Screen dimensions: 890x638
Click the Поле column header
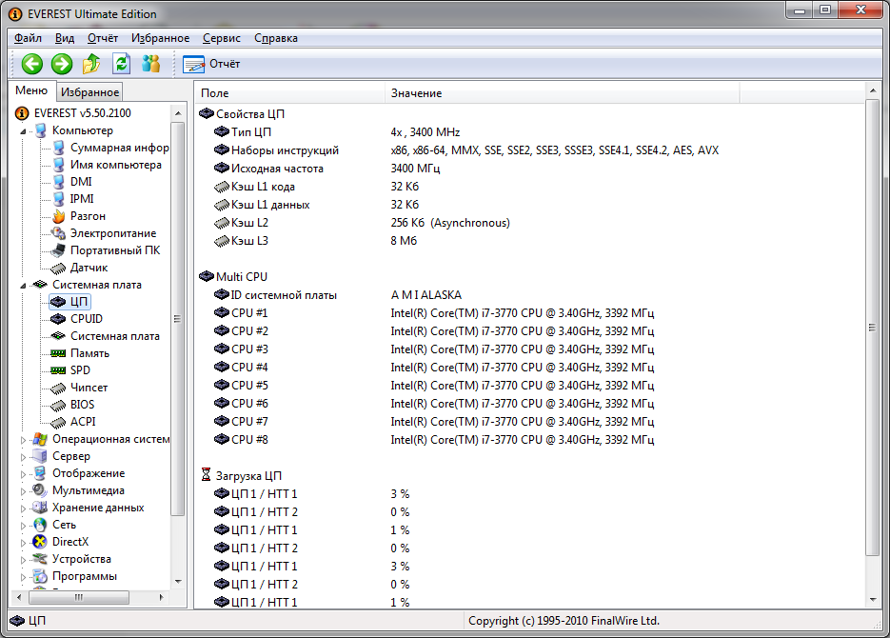tap(289, 93)
